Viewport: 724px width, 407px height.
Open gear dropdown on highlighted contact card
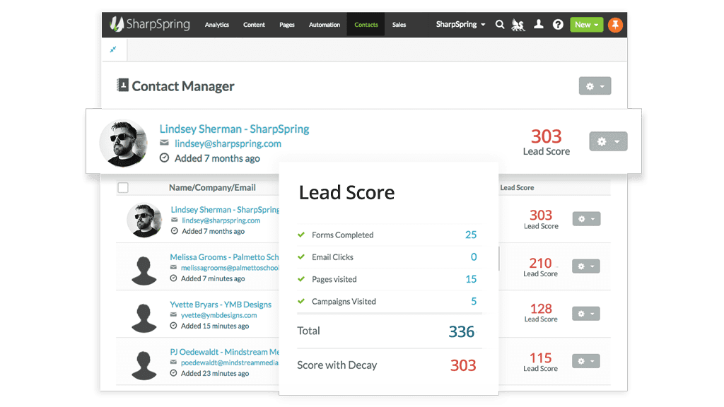(x=608, y=141)
